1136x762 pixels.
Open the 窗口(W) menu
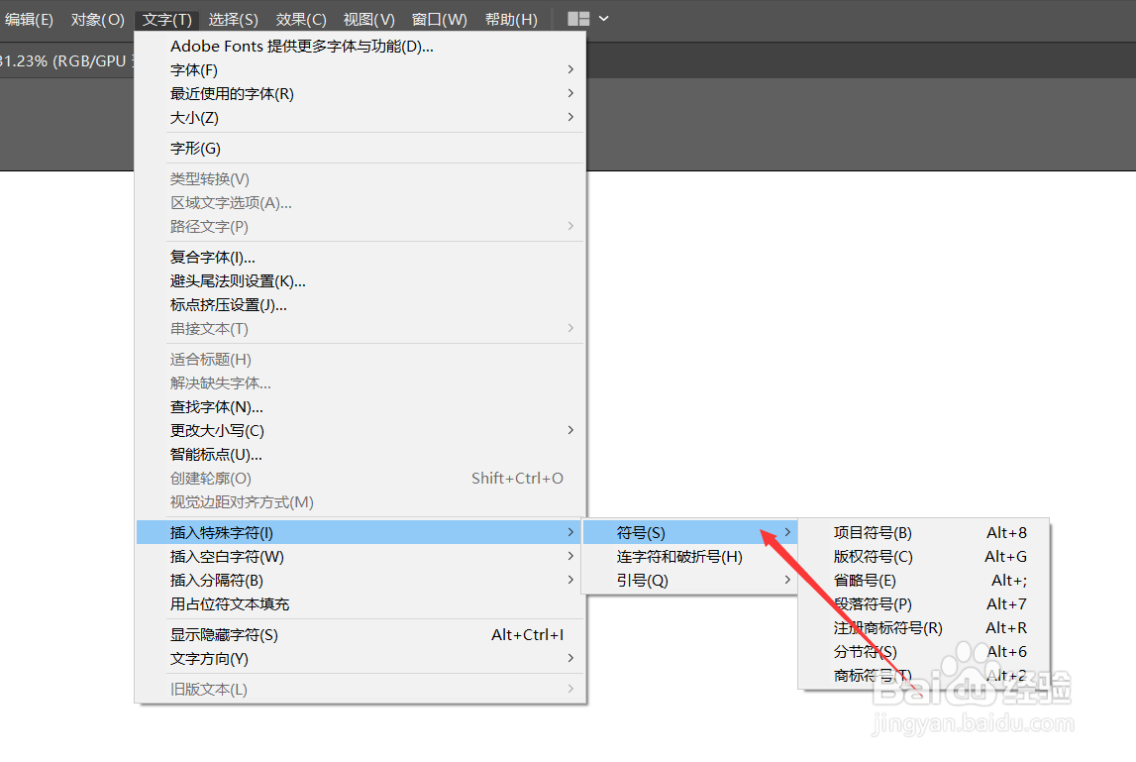pyautogui.click(x=439, y=18)
